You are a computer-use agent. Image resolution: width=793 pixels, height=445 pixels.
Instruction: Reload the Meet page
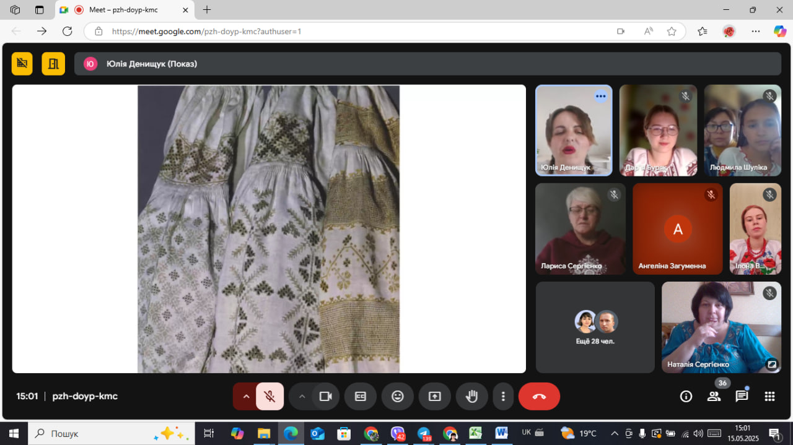68,31
